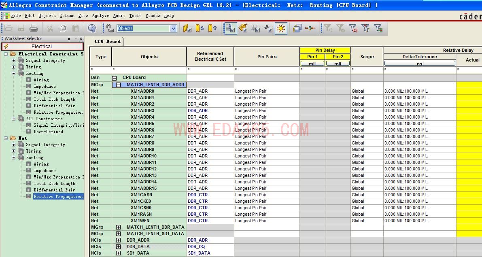This screenshot has width=482, height=257.
Task: Click the last funnel icon in toolbar
Action: 378,28
